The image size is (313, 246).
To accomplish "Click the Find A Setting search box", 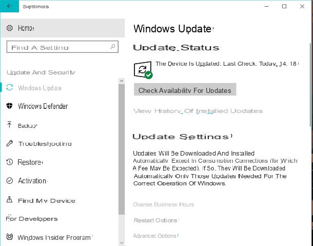I will [62, 47].
